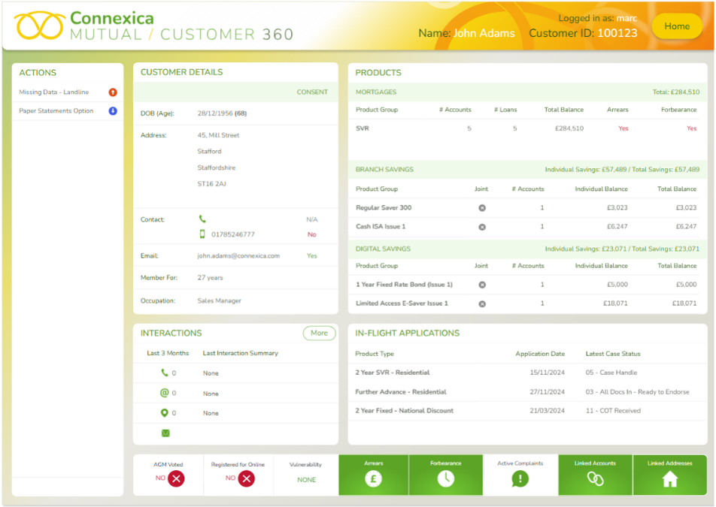Select the 2 Year SVR - Residential application row
716x507 pixels.
point(527,373)
